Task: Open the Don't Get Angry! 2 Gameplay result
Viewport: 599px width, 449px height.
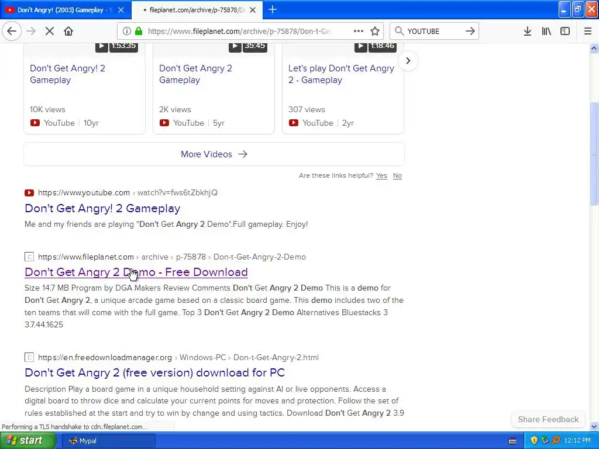Action: (x=102, y=209)
